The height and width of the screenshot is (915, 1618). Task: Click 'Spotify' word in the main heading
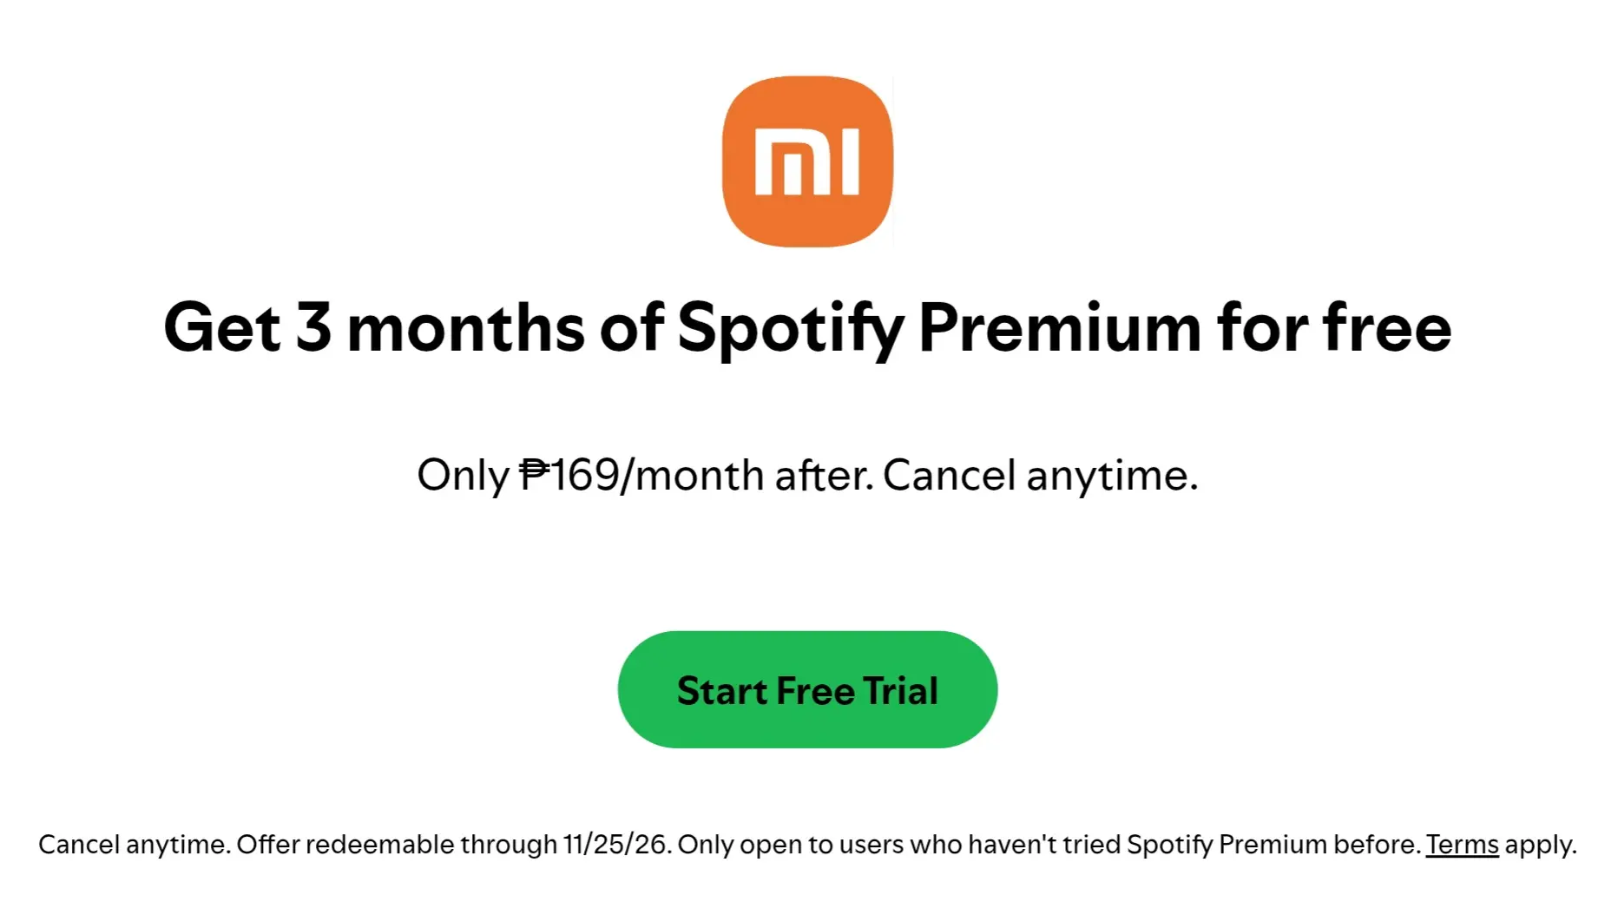792,330
